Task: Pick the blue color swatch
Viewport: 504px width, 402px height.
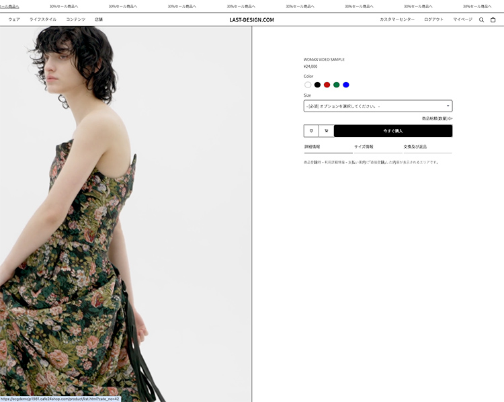Action: [x=346, y=85]
